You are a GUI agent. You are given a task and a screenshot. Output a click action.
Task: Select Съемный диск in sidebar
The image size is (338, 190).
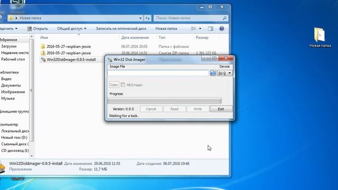click(15, 144)
